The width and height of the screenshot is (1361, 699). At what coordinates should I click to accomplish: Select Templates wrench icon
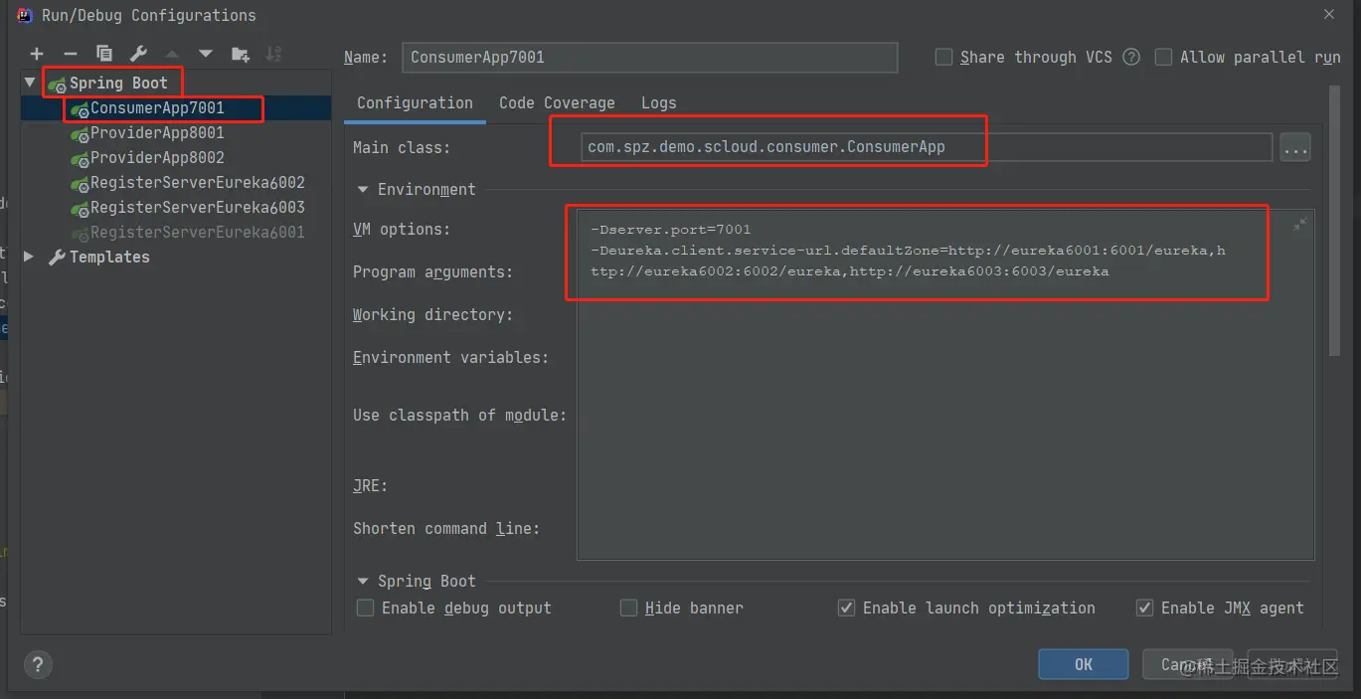[x=58, y=257]
